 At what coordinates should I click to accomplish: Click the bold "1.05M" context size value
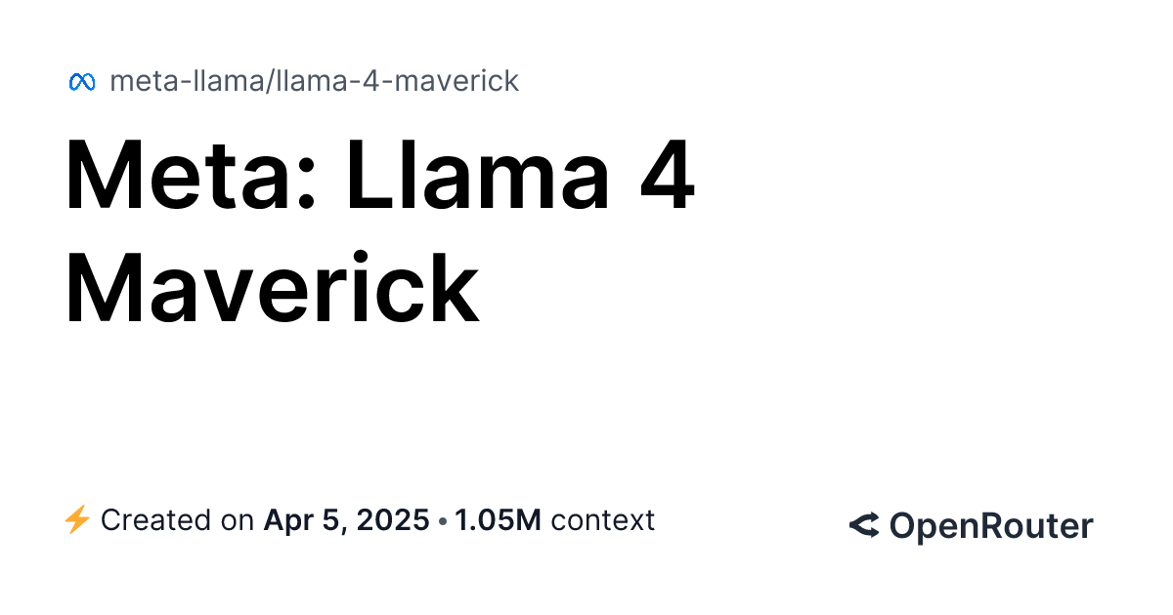click(498, 520)
